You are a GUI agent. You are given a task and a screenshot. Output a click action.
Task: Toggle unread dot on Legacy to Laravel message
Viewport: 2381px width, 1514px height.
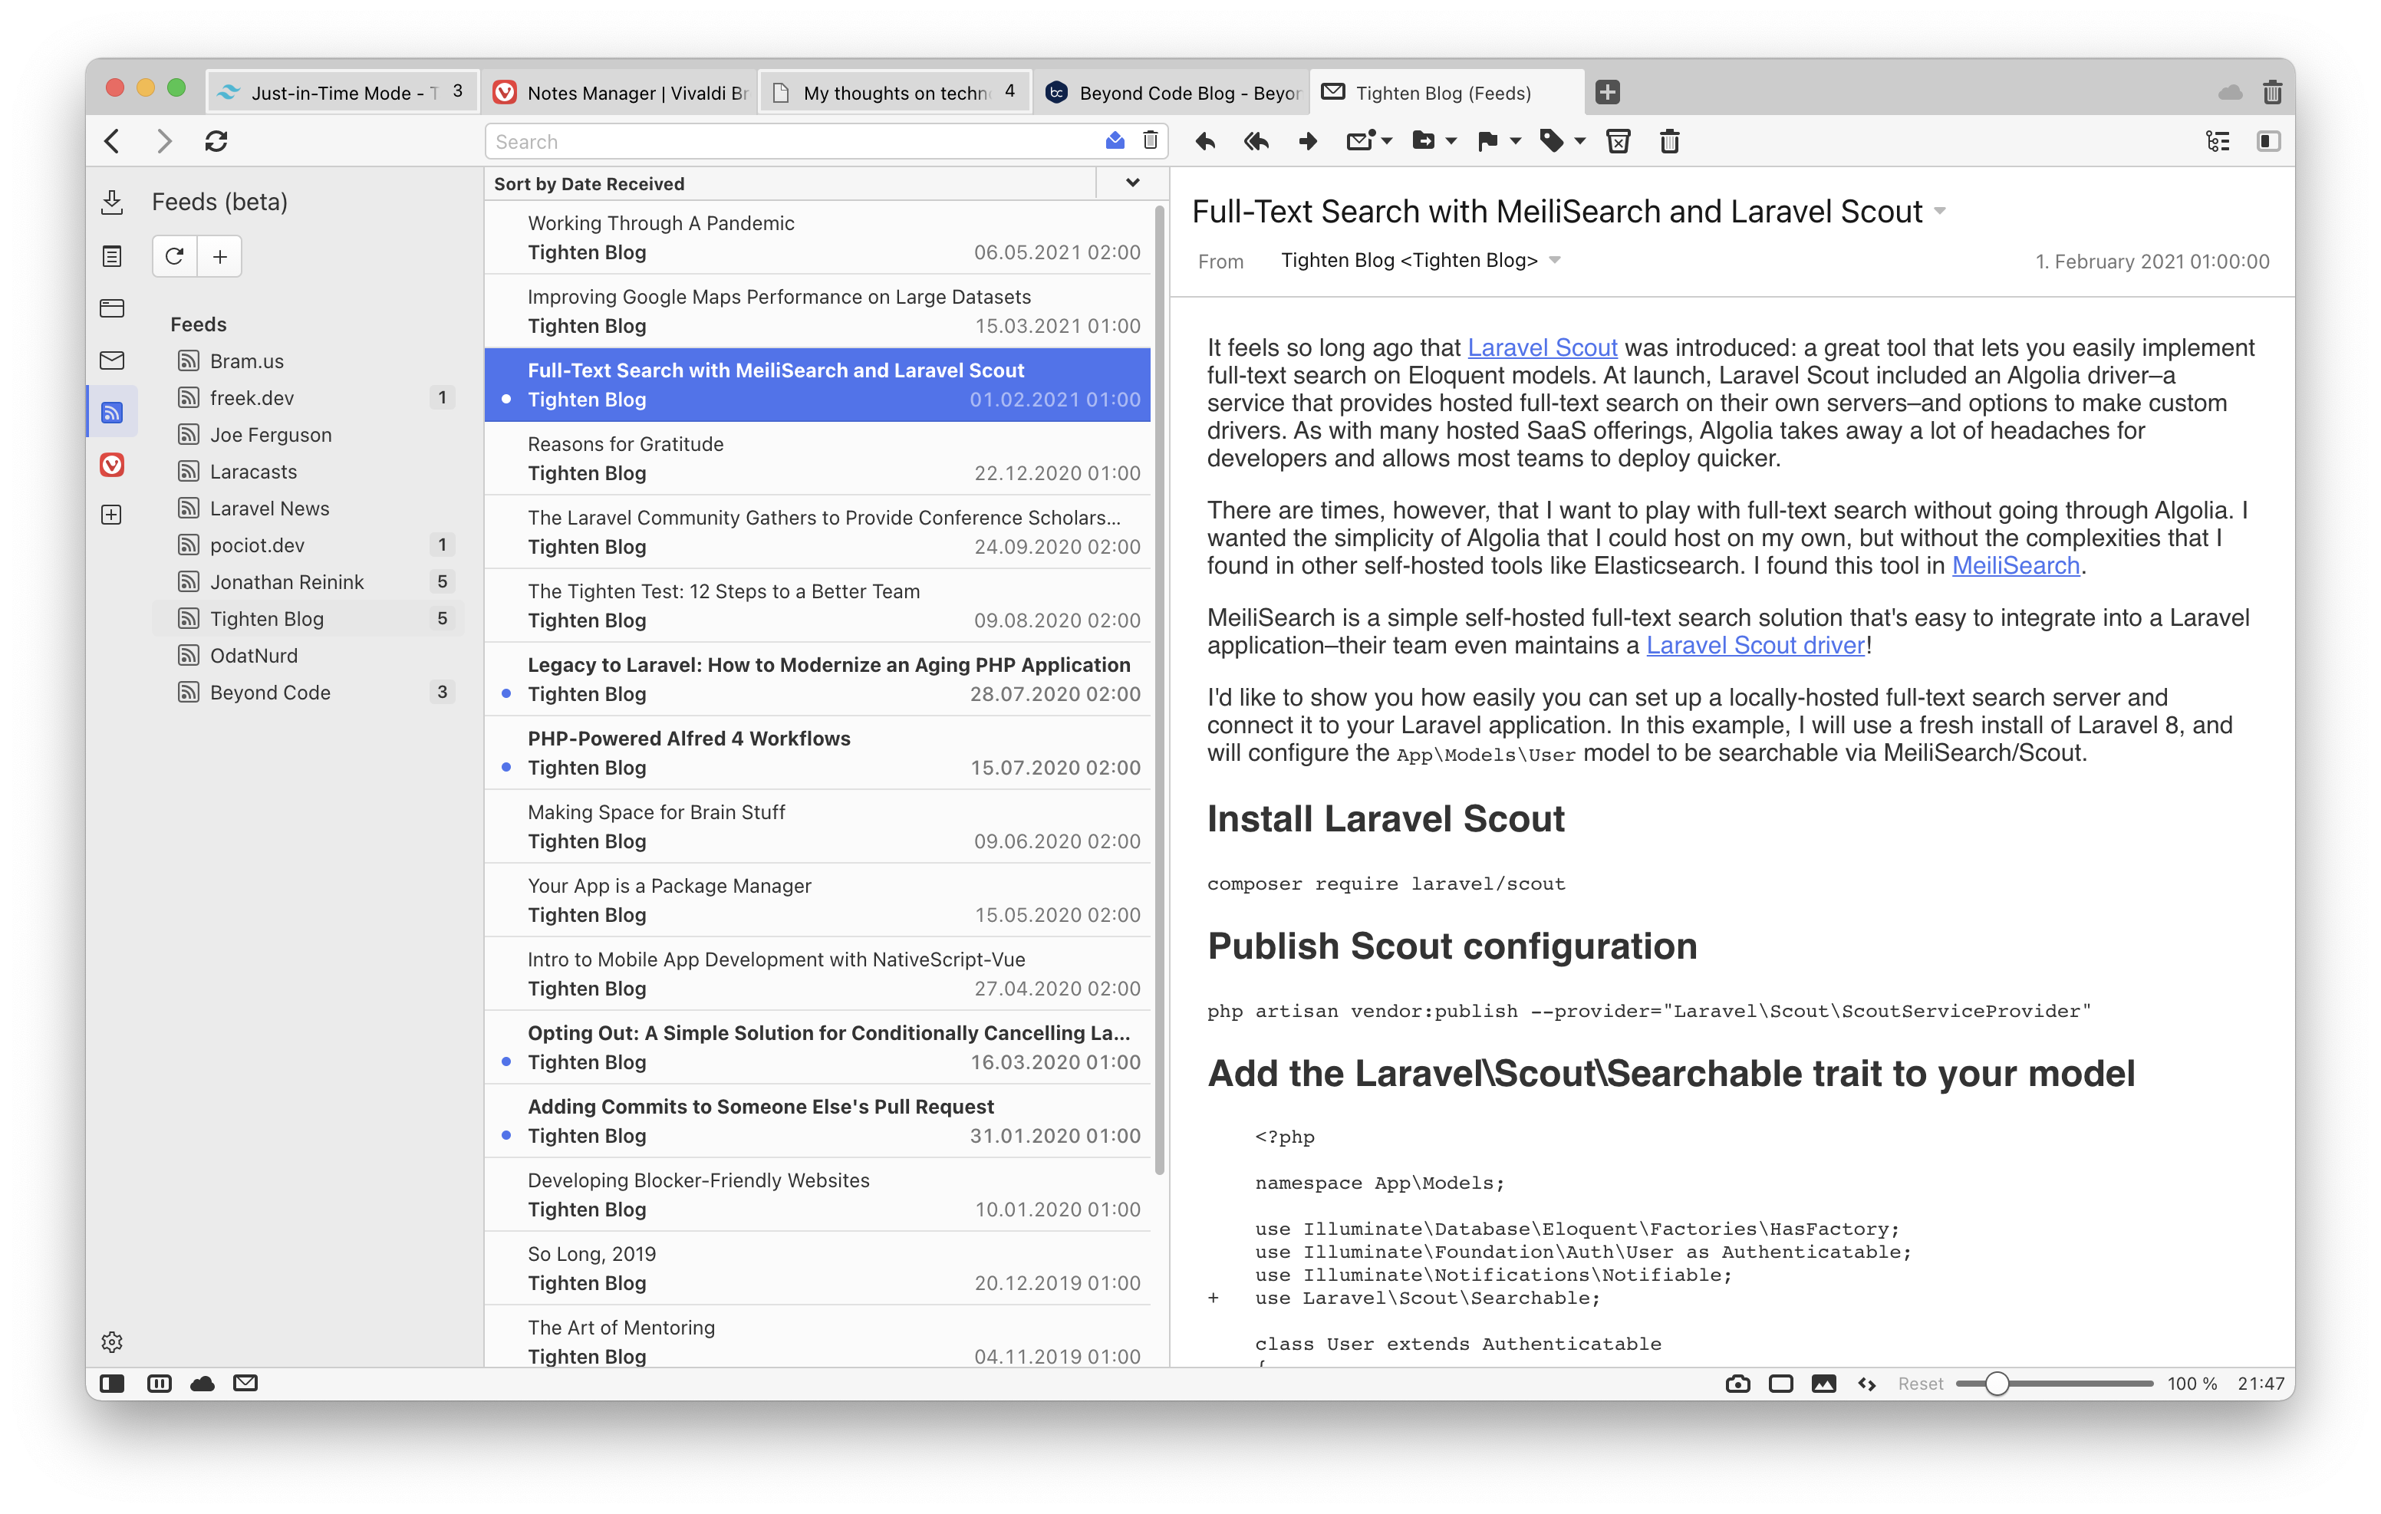click(506, 694)
